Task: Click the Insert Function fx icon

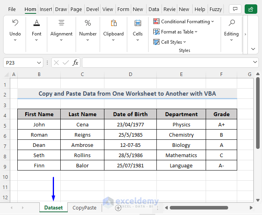Action: pos(75,63)
